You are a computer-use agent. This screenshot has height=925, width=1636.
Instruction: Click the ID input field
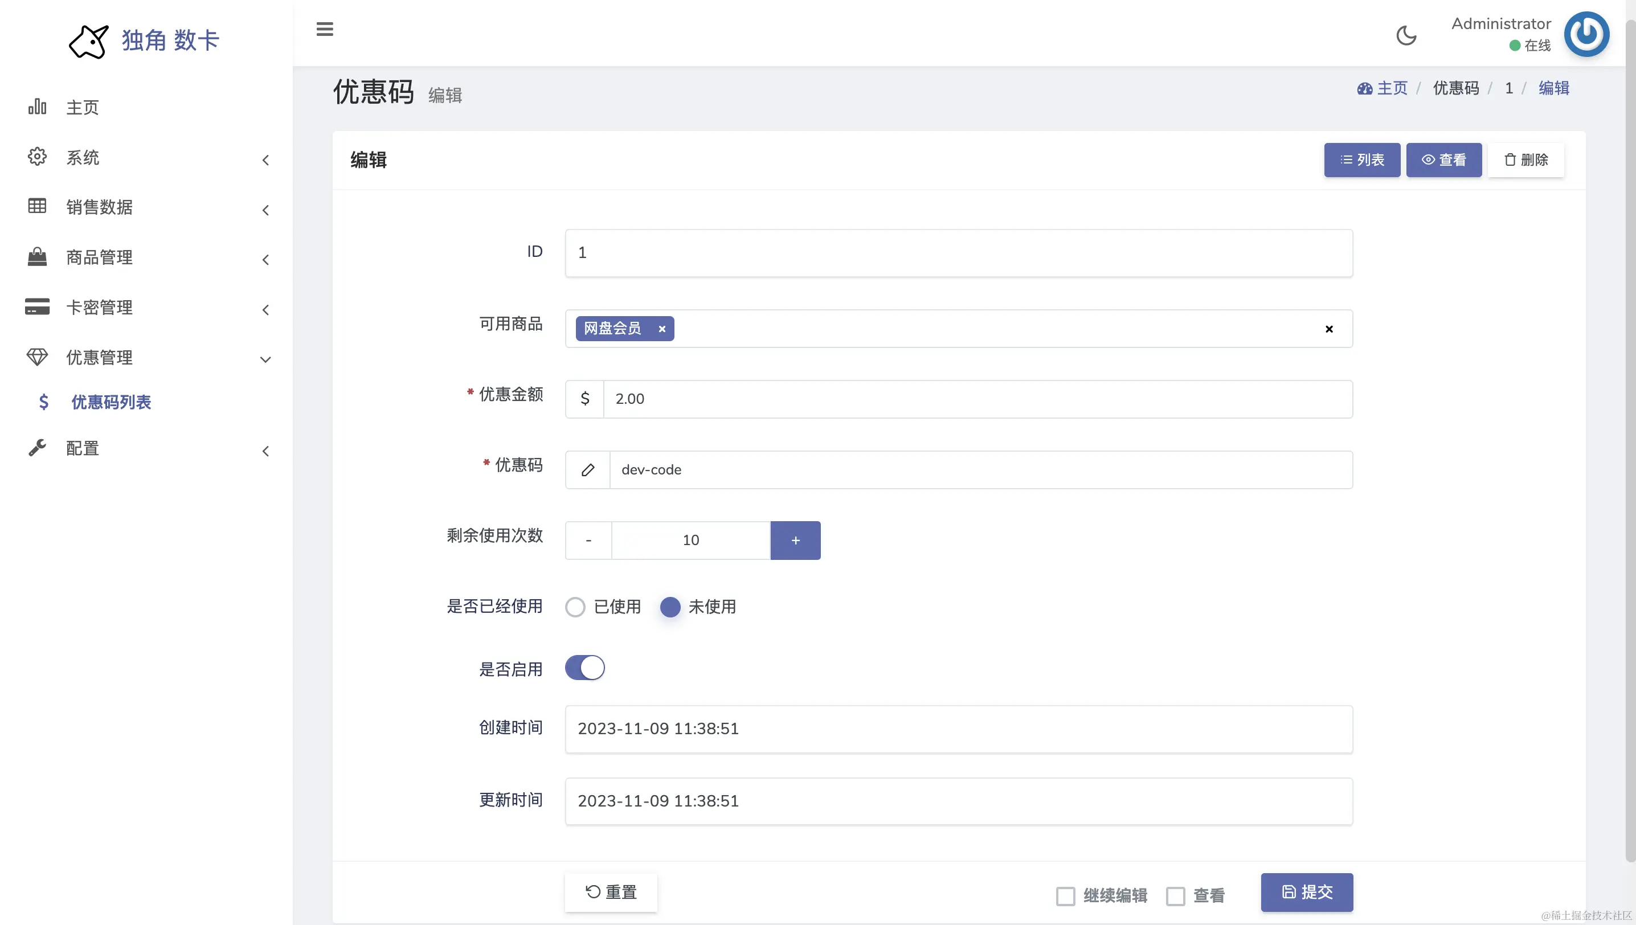(x=959, y=253)
